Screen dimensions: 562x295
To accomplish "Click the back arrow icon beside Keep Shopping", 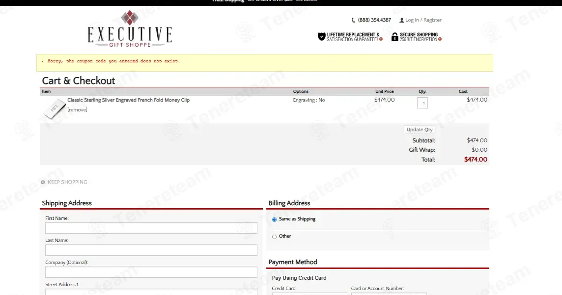I will (43, 182).
